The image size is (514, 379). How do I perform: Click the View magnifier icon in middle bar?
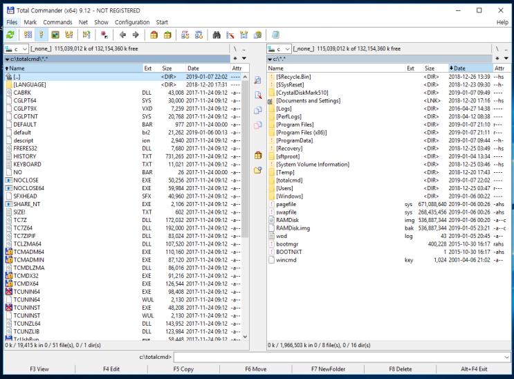[x=258, y=80]
